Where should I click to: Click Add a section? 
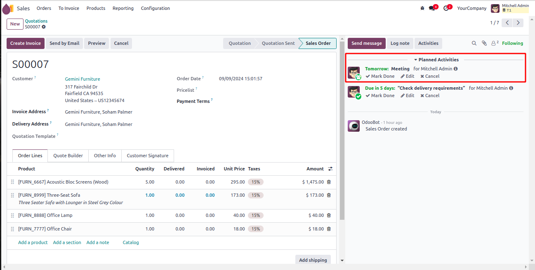click(x=67, y=242)
